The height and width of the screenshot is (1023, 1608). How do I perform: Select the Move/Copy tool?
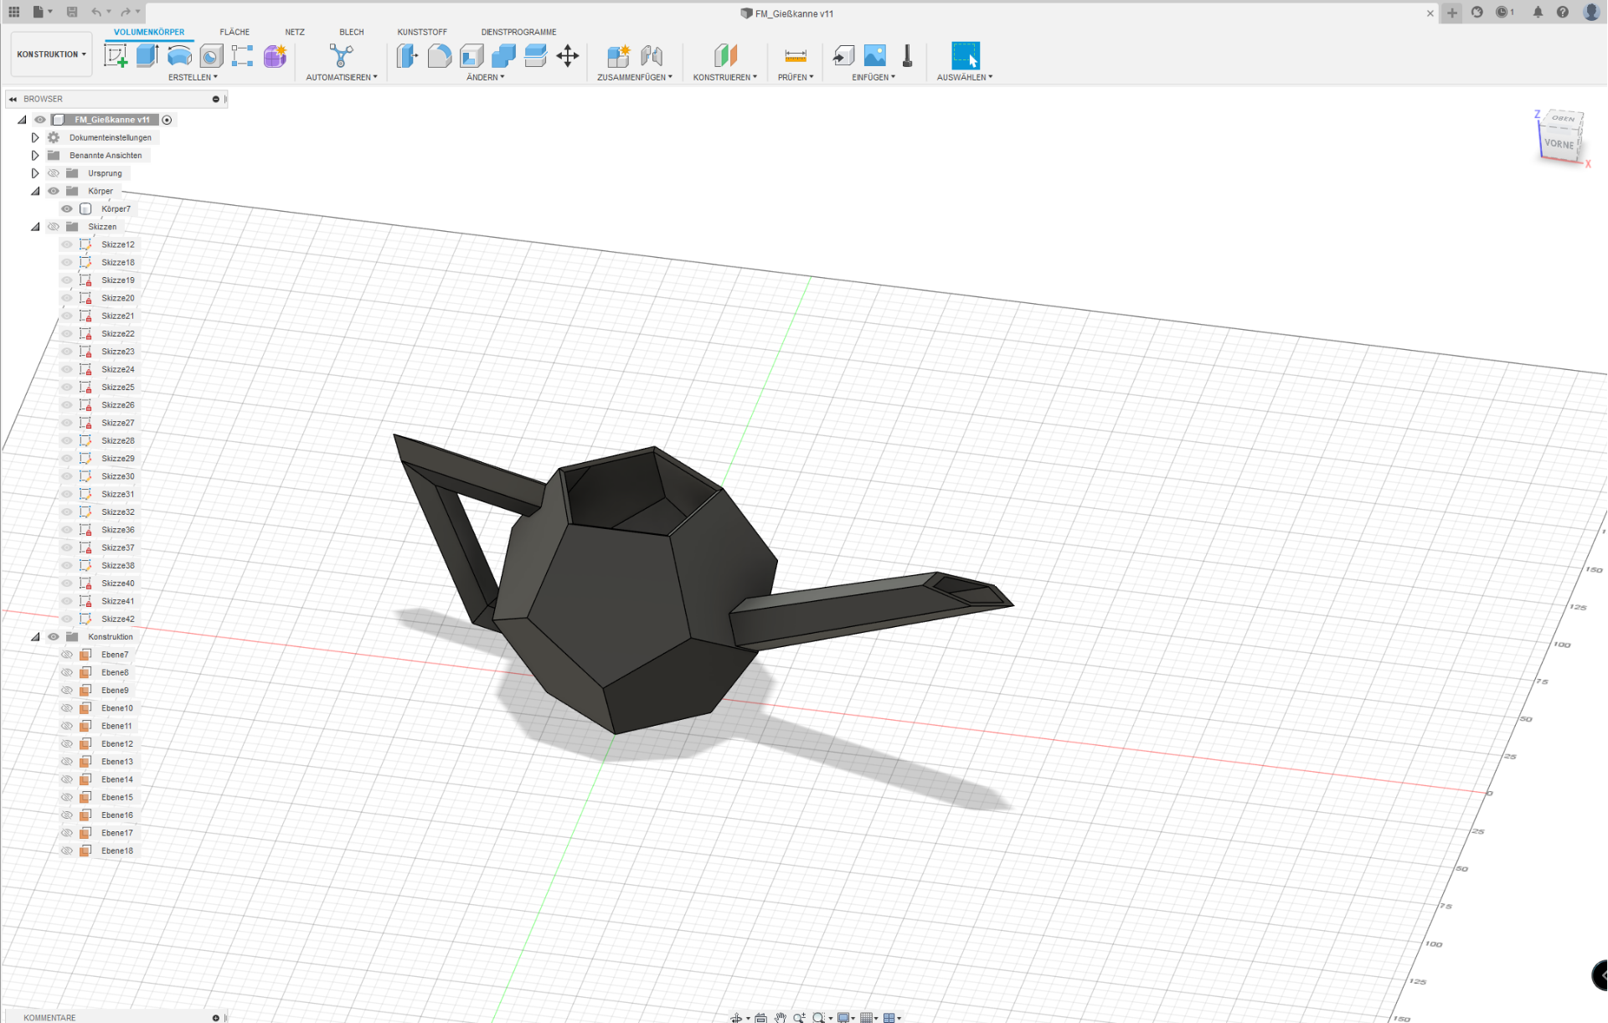click(568, 56)
